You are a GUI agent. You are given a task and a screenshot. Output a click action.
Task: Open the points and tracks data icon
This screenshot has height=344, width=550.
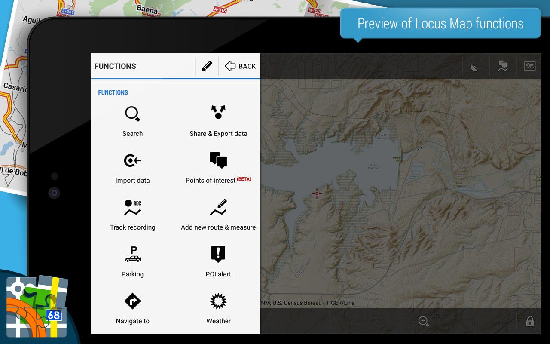tap(502, 66)
